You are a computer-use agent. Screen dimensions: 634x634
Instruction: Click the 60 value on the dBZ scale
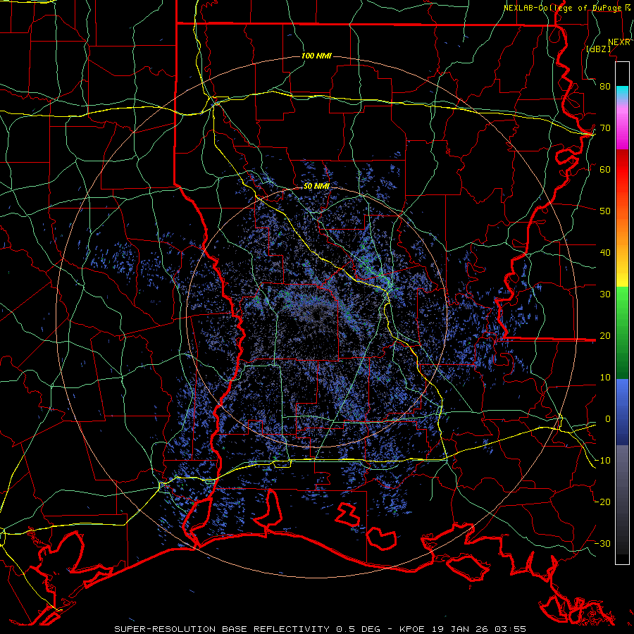point(605,170)
